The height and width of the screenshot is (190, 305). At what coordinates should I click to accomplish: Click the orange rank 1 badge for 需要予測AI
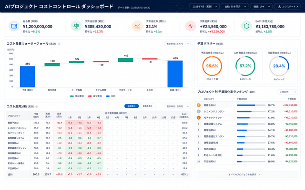click(x=199, y=105)
